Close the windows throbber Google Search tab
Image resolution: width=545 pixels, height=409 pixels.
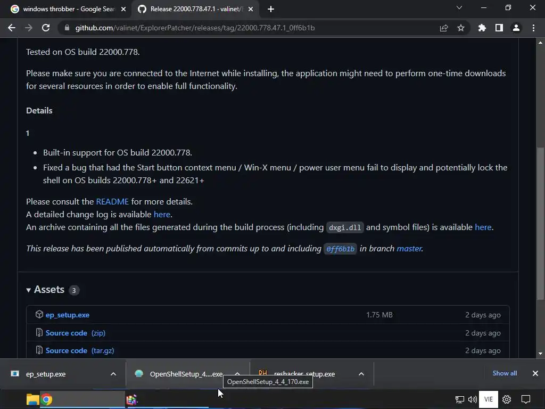pyautogui.click(x=123, y=9)
